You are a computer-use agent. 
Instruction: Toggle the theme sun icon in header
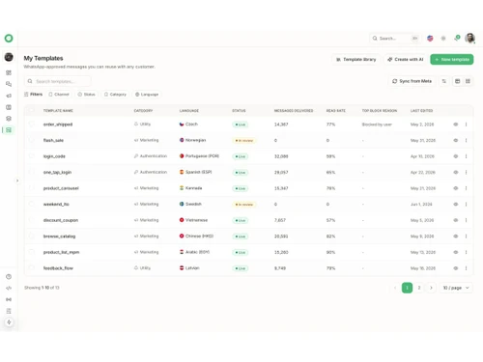coord(443,39)
